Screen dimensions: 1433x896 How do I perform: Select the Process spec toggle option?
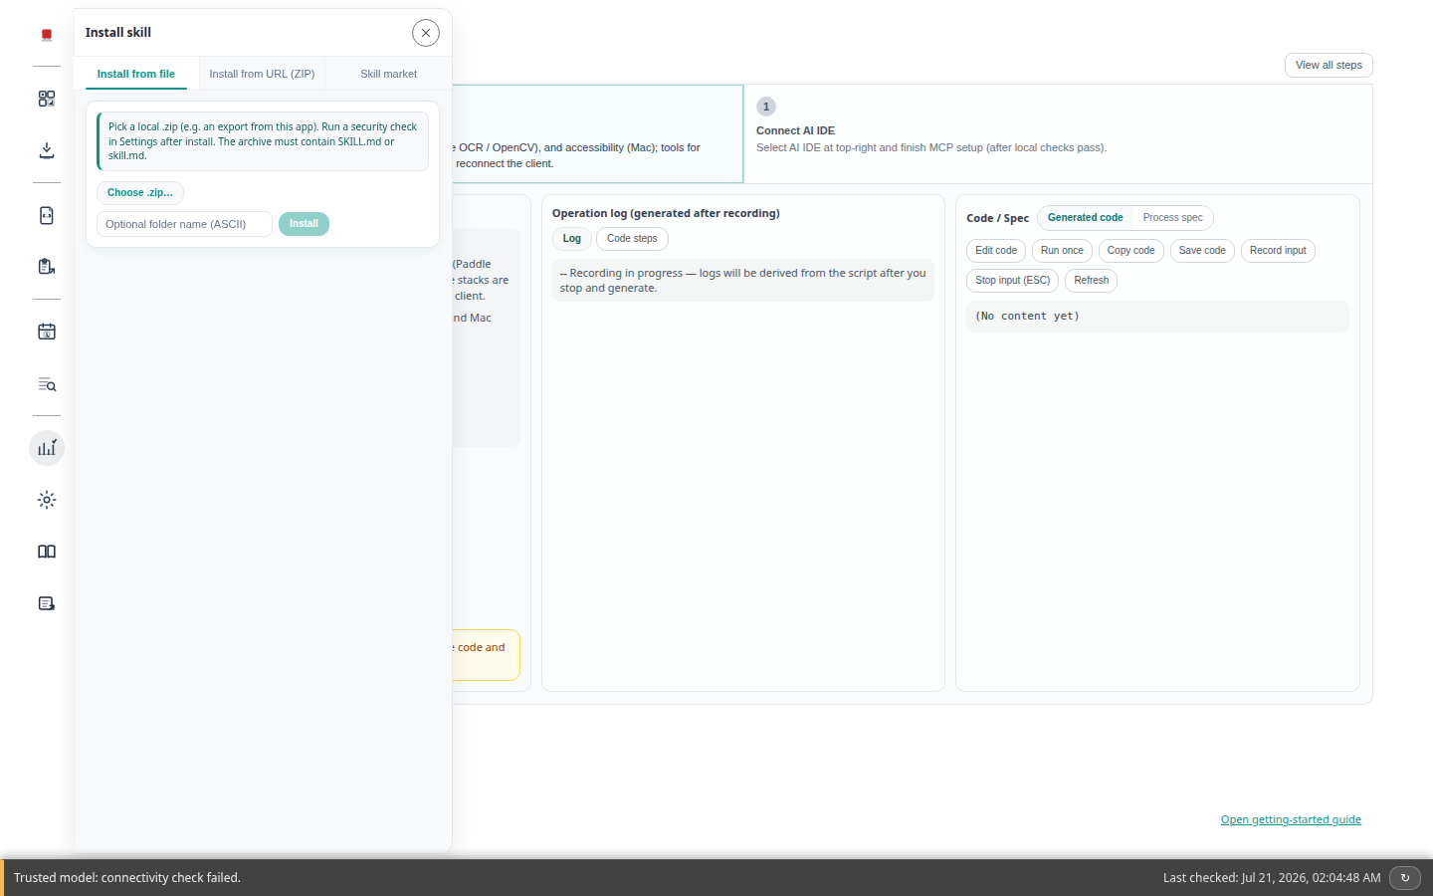point(1172,218)
